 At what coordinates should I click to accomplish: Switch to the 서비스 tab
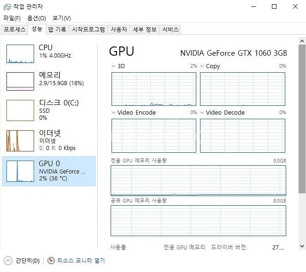[171, 29]
